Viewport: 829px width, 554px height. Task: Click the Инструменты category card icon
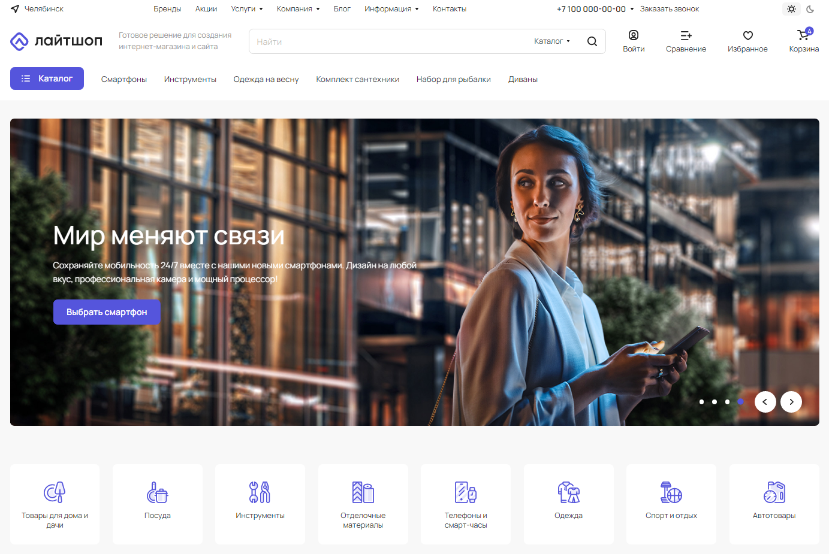tap(260, 492)
